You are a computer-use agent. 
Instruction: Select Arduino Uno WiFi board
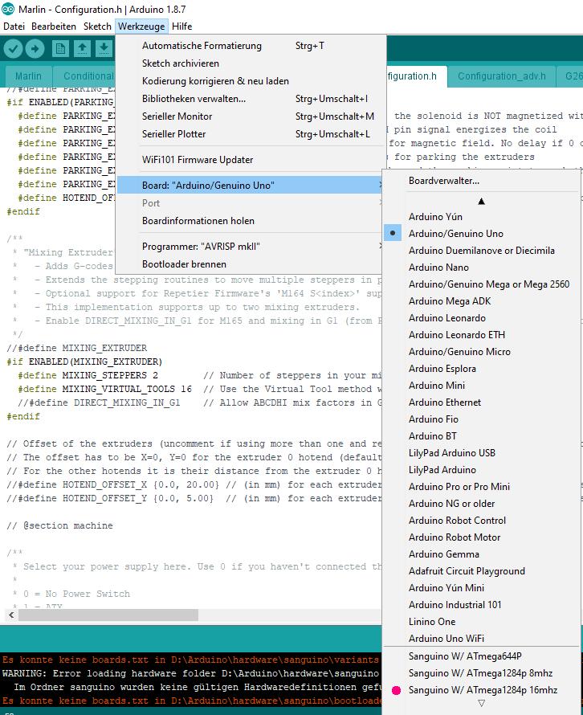[481, 639]
